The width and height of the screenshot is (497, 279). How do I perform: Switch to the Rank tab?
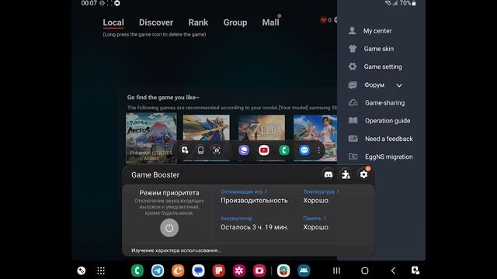(198, 22)
